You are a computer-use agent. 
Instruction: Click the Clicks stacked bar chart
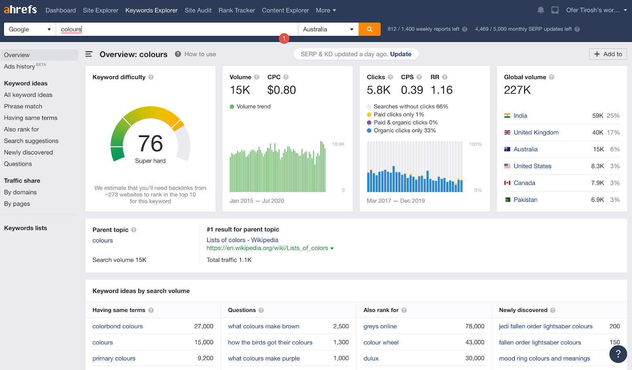click(x=415, y=167)
